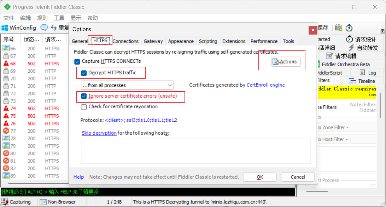Click the CertEnroll engine link
Image resolution: width=386 pixels, height=207 pixels.
point(265,85)
